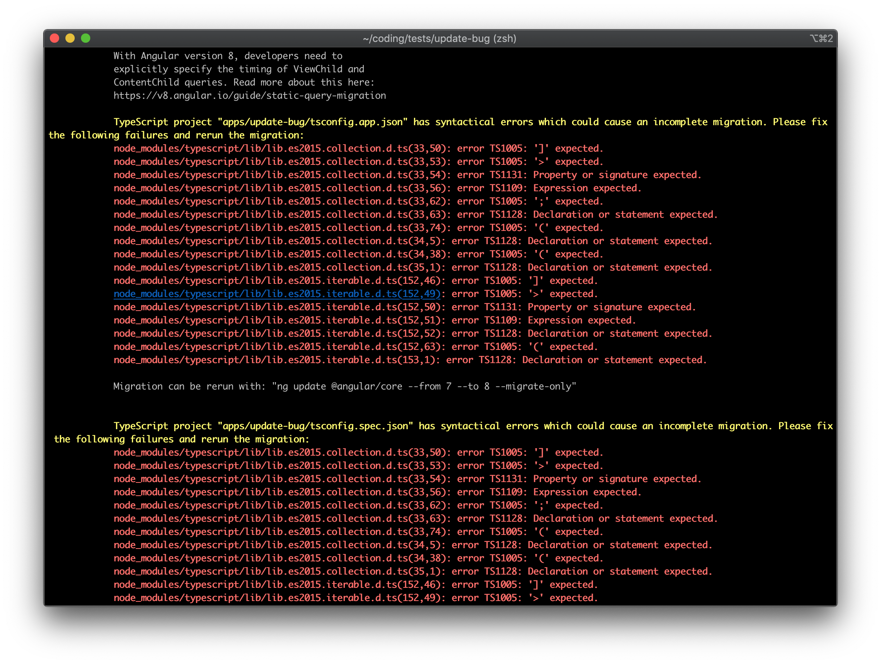Click the static-query-migration angular.io URL
The height and width of the screenshot is (664, 881).
(249, 96)
